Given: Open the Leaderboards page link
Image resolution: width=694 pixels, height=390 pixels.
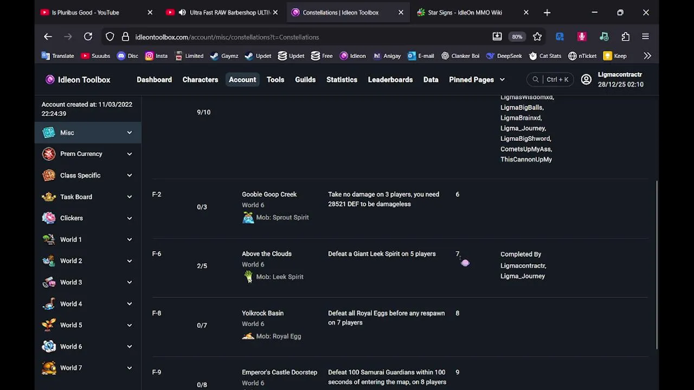Looking at the screenshot, I should [x=390, y=80].
